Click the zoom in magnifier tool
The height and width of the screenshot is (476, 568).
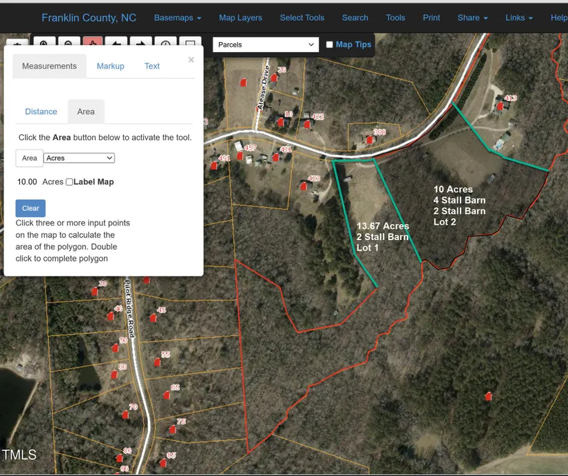pyautogui.click(x=43, y=43)
